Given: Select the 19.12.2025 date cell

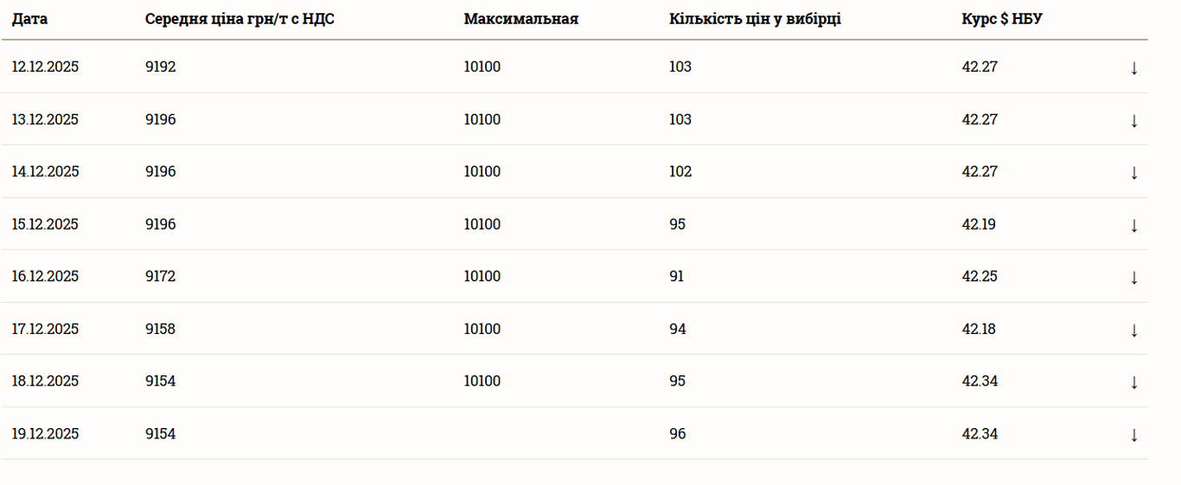Looking at the screenshot, I should pos(45,433).
